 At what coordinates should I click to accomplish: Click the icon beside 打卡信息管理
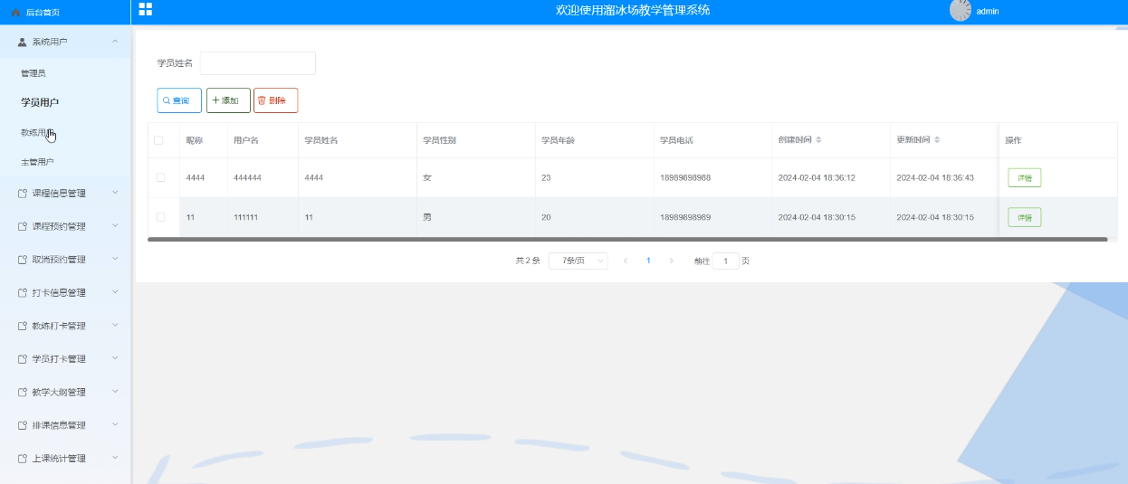23,292
